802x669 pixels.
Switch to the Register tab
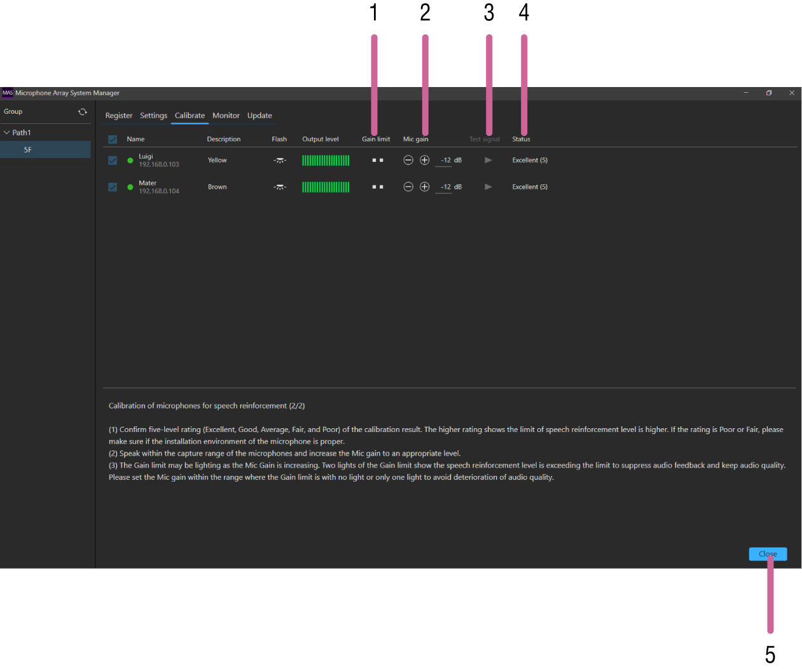119,116
